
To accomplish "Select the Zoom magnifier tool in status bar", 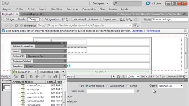I will [123, 77].
